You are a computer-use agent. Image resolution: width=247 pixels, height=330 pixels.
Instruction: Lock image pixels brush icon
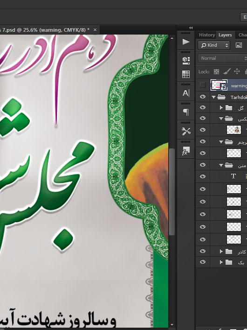[x=227, y=71]
